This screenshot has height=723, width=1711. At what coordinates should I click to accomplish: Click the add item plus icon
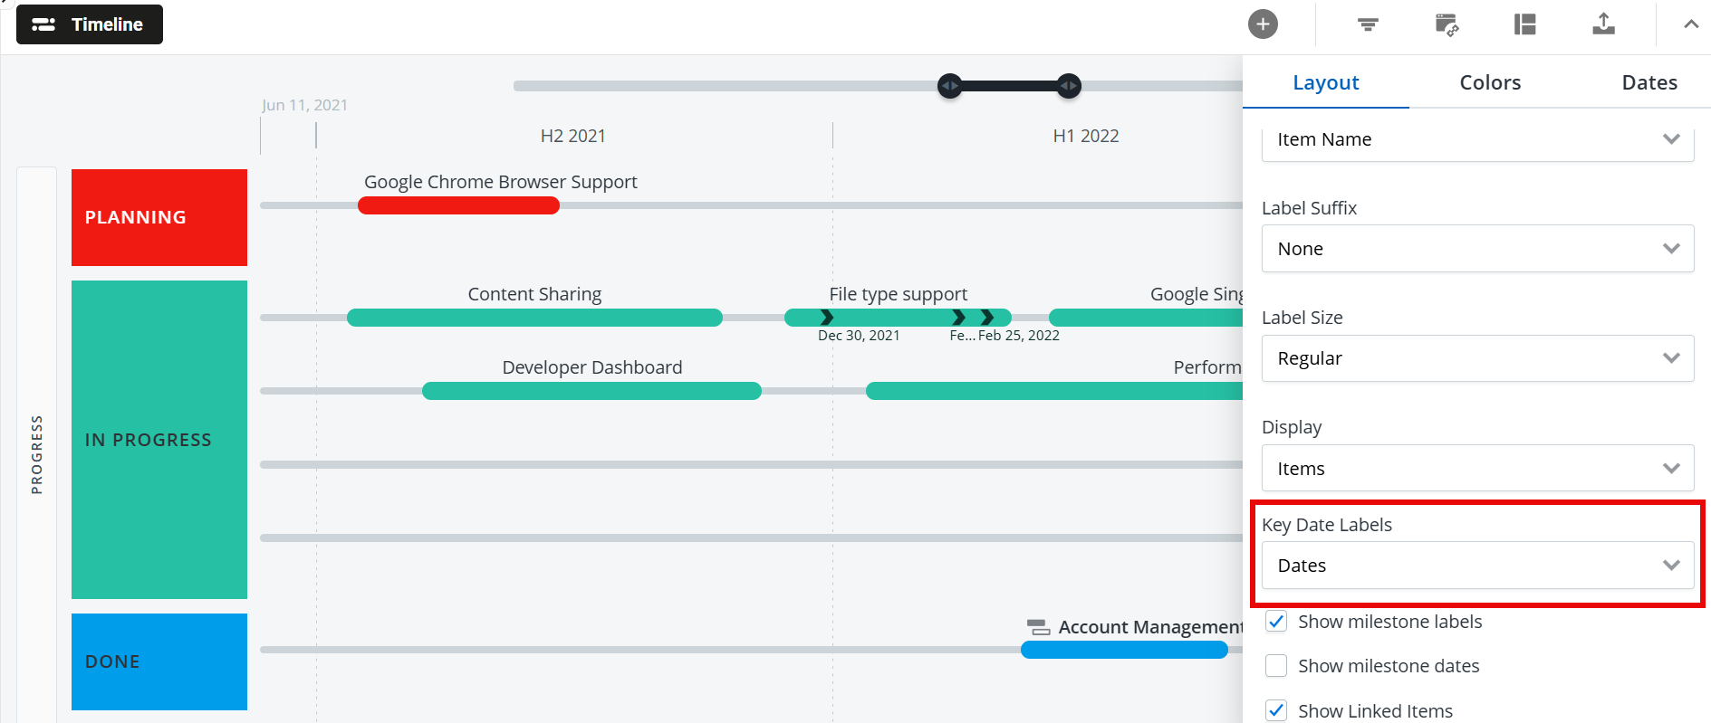pos(1263,24)
